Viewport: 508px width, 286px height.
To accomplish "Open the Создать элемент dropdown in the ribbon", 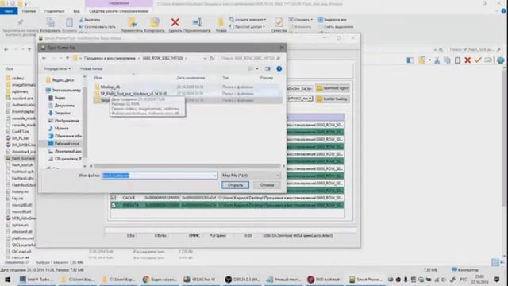I will (x=248, y=20).
